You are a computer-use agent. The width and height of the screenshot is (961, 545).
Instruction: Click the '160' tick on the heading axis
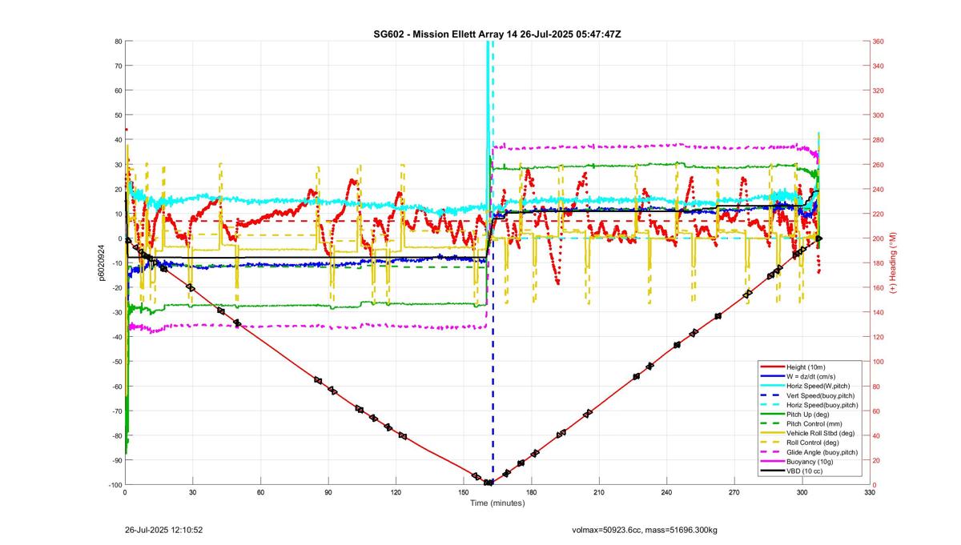(x=878, y=288)
